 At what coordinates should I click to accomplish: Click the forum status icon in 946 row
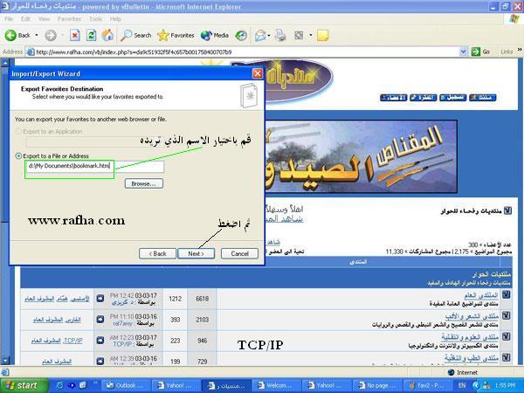click(x=507, y=336)
